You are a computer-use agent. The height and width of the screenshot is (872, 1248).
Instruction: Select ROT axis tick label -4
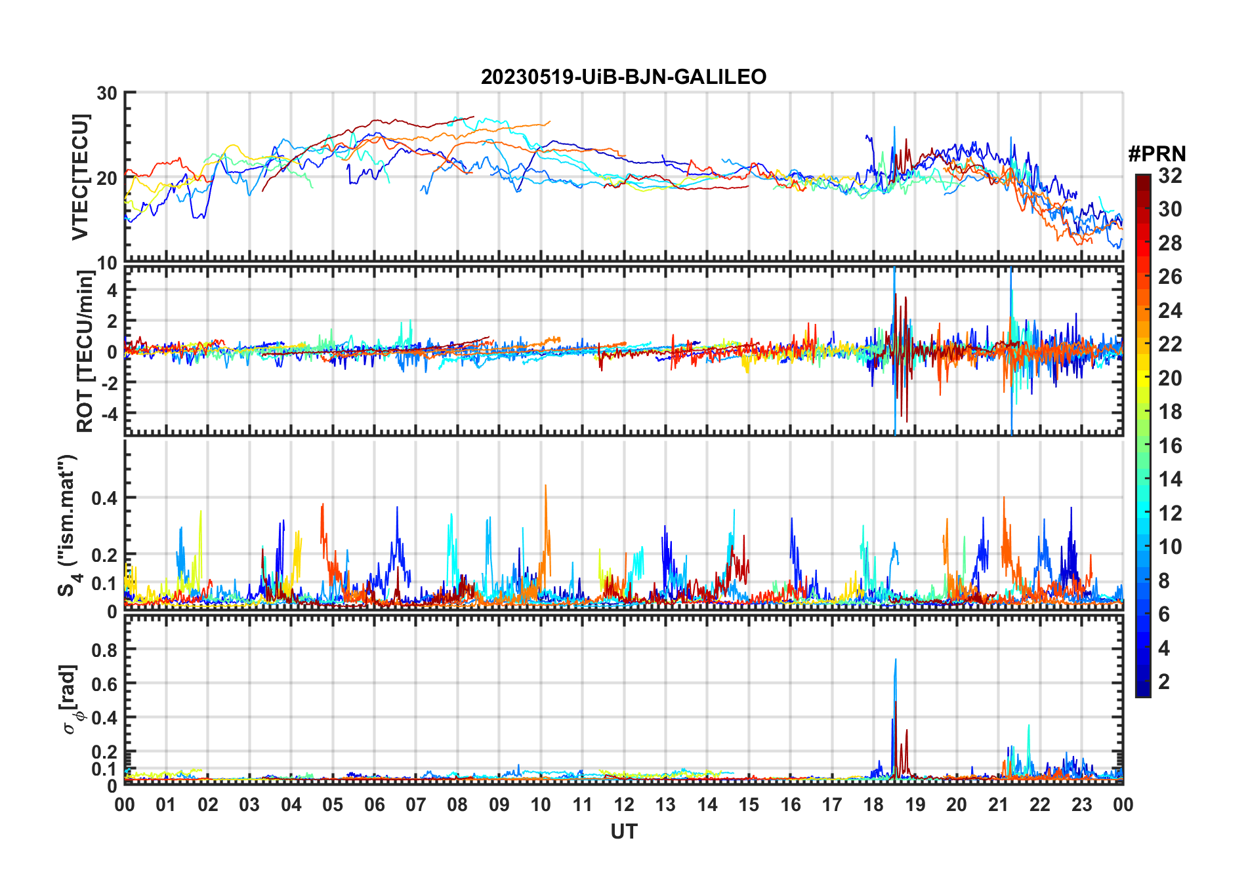point(110,414)
